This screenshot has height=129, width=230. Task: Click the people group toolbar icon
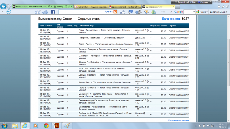[154, 12]
